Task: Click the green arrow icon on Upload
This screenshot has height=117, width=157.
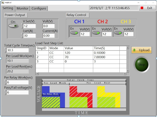Action: pyautogui.click(x=134, y=50)
